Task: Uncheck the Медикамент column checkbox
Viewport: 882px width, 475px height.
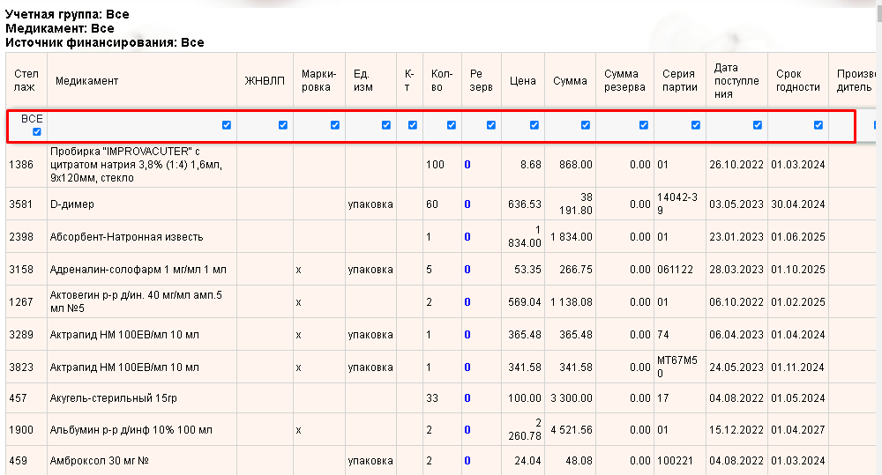Action: coord(227,125)
